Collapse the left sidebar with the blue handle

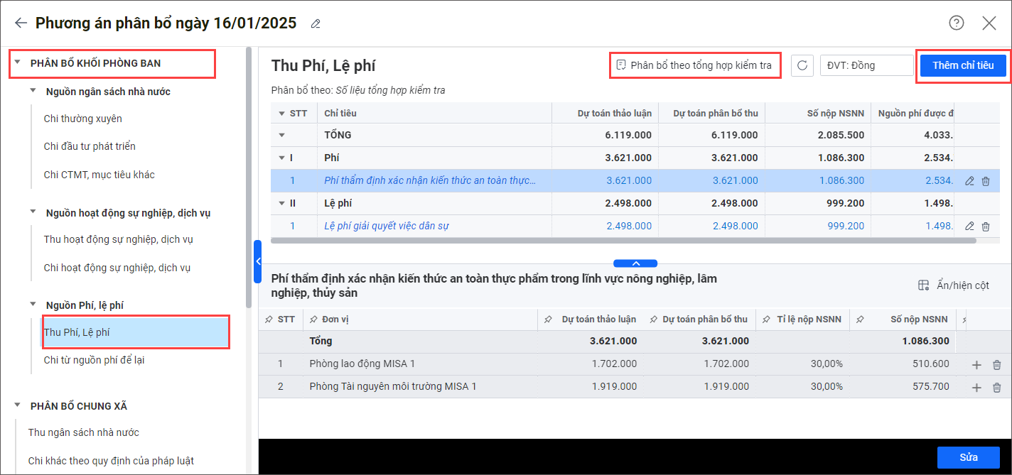coord(258,261)
